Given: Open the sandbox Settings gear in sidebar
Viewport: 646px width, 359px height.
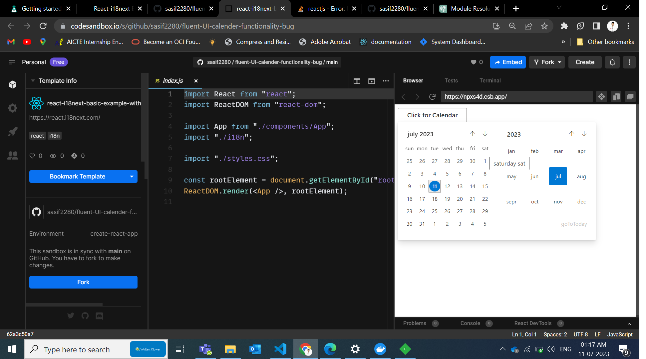Looking at the screenshot, I should [12, 108].
